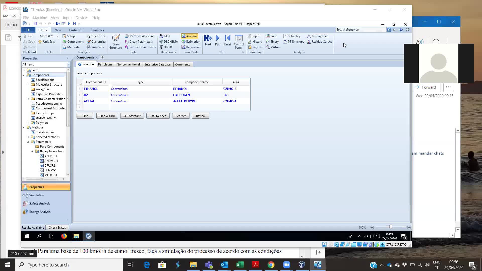The width and height of the screenshot is (482, 271).
Task: Switch to the View ribbon tab
Action: 58,30
